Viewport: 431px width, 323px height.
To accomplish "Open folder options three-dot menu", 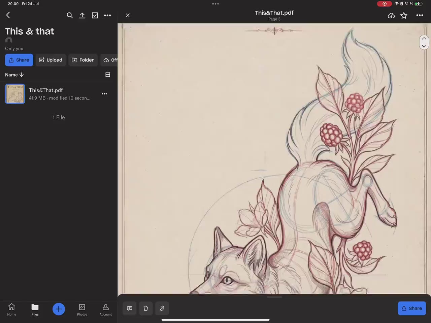I will (x=107, y=15).
